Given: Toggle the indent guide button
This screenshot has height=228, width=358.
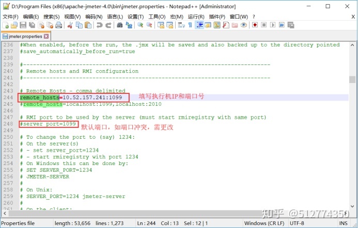Looking at the screenshot, I should point(199,25).
